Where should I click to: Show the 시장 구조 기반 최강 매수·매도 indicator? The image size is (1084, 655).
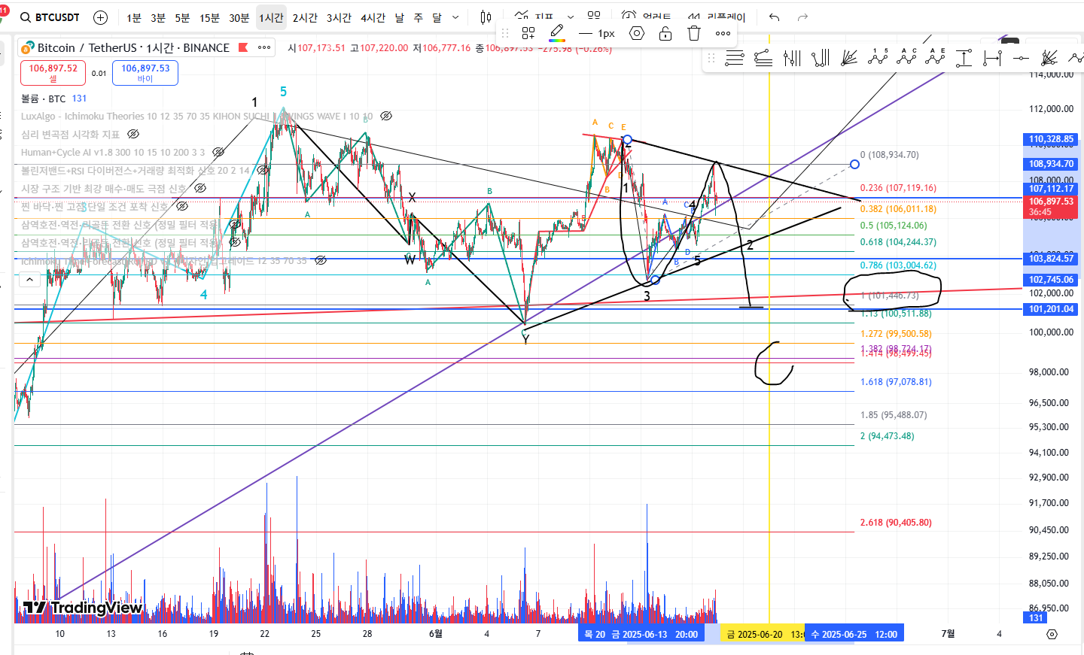[200, 188]
